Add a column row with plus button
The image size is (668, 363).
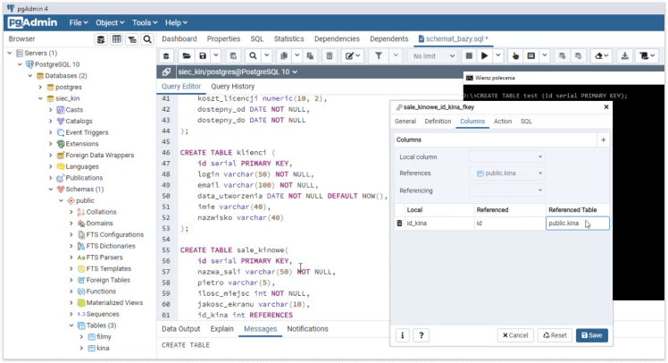coord(603,140)
